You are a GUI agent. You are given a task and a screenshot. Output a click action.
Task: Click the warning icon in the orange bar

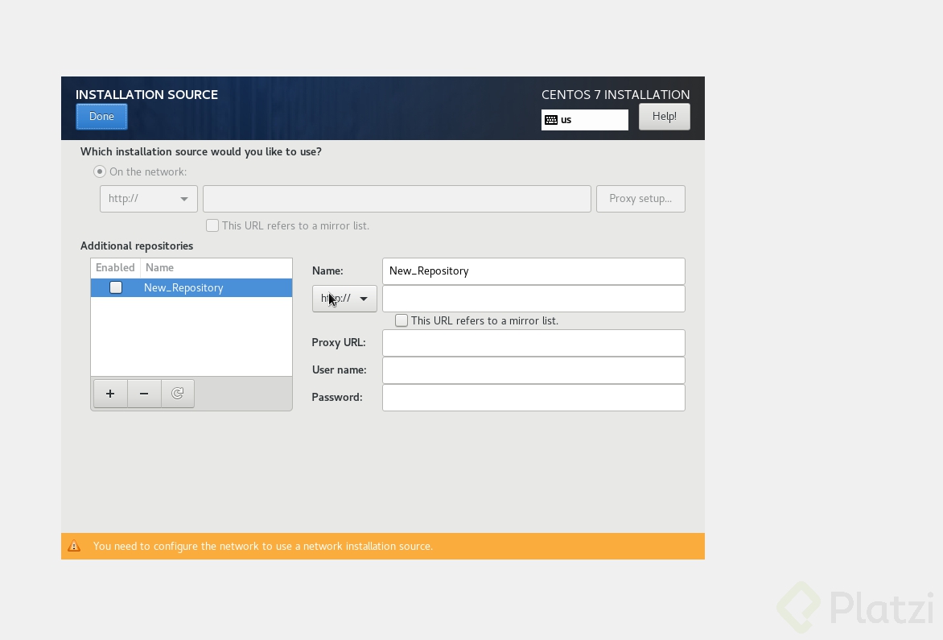(x=74, y=546)
